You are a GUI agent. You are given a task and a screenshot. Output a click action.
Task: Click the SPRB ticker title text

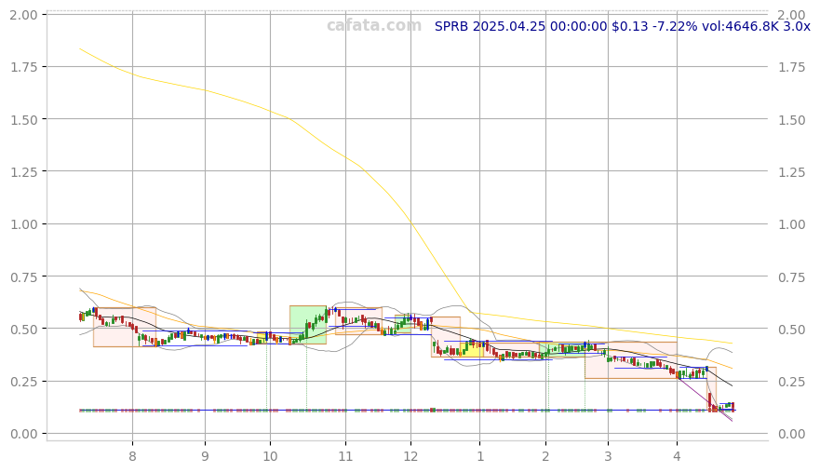coord(622,26)
